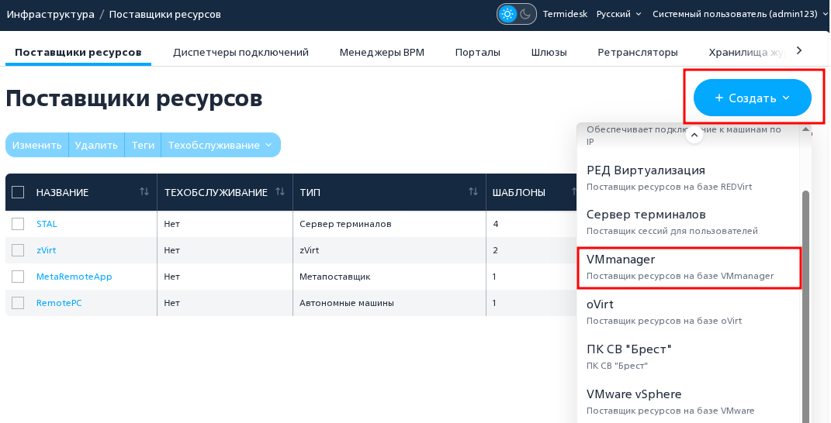This screenshot has width=831, height=423.
Task: Click the Termidesk label in header
Action: pos(565,14)
